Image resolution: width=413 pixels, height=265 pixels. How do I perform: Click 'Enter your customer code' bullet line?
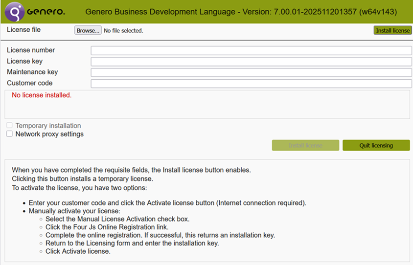[167, 203]
